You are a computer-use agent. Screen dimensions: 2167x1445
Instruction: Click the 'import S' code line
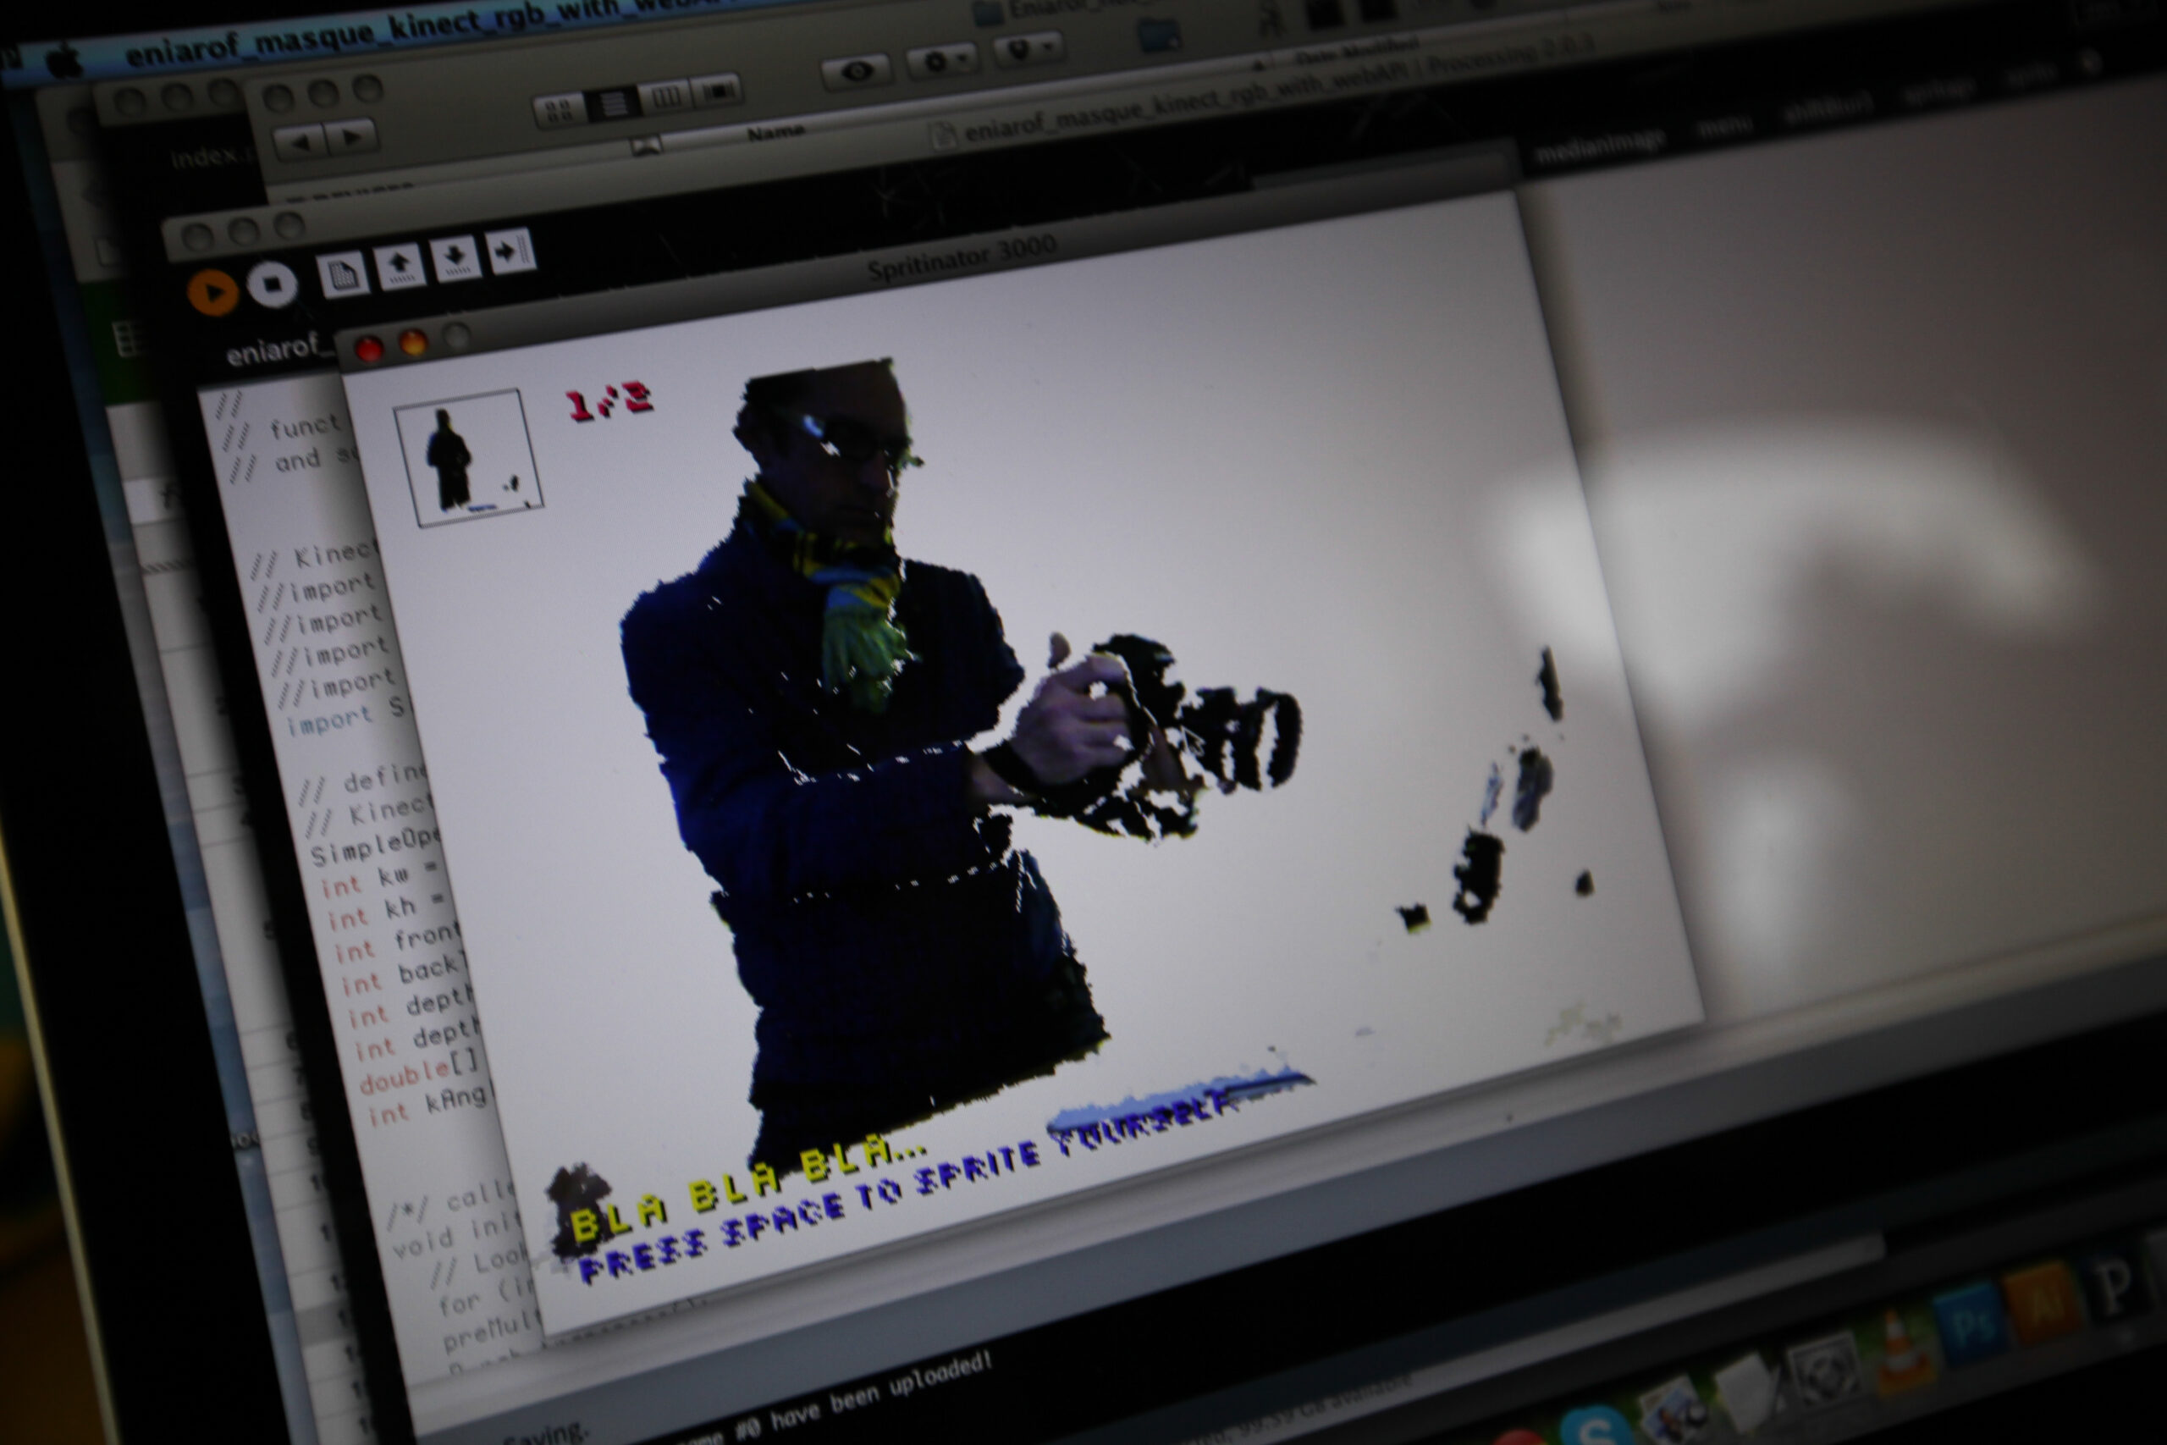click(x=345, y=715)
